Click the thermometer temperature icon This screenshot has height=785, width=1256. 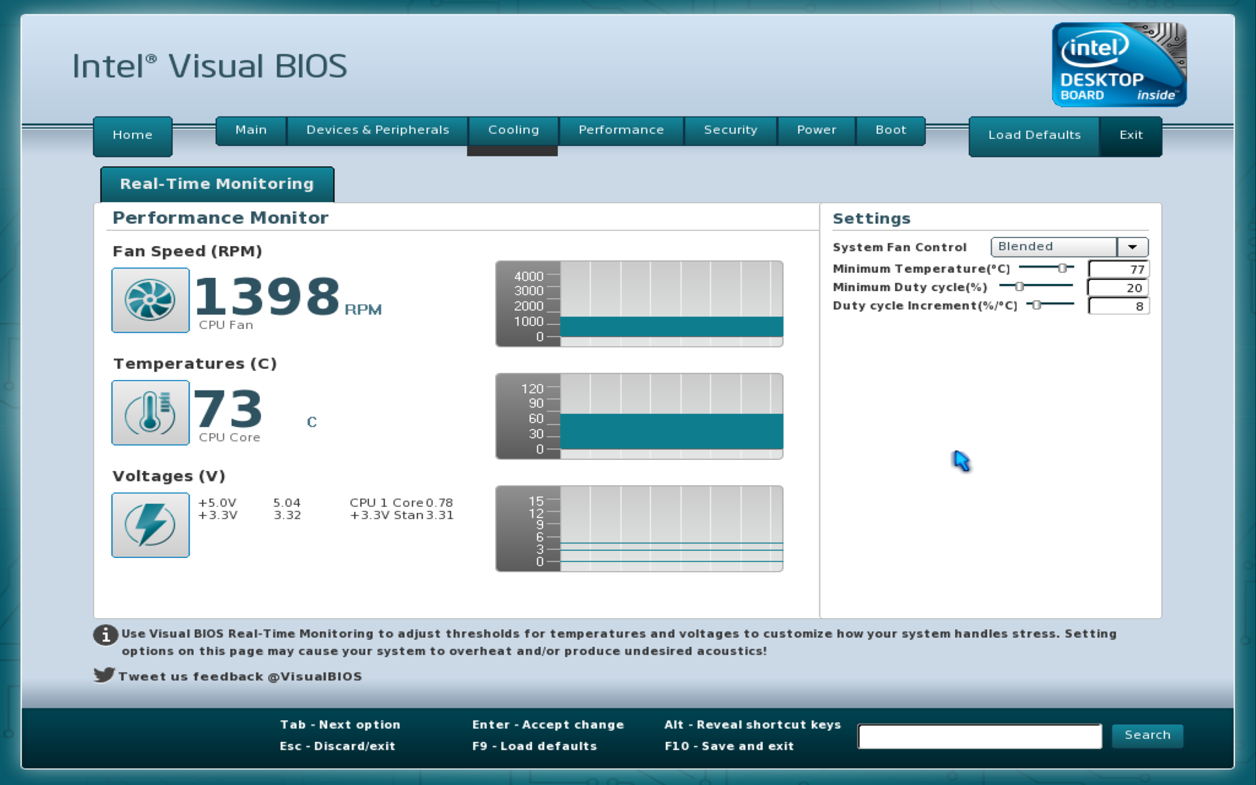(150, 413)
